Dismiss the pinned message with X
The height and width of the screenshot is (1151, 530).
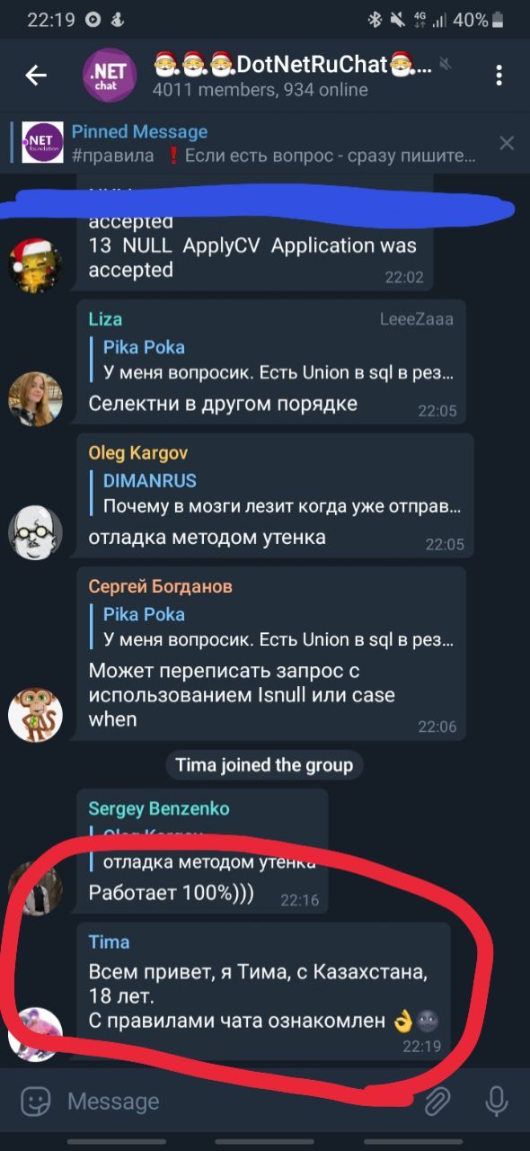pyautogui.click(x=507, y=143)
